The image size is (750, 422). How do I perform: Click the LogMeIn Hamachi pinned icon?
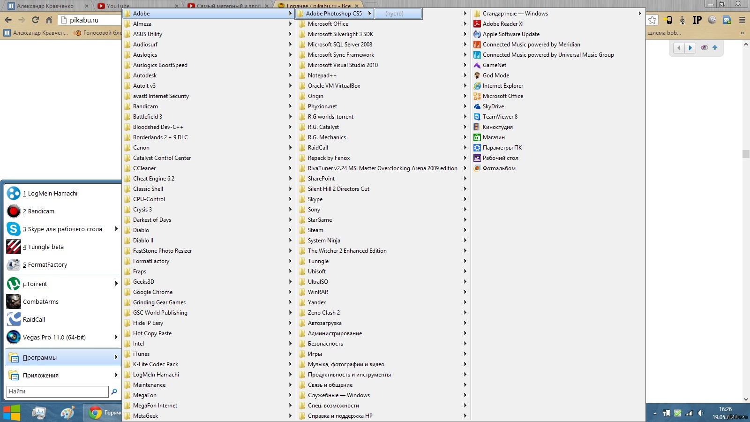[14, 193]
